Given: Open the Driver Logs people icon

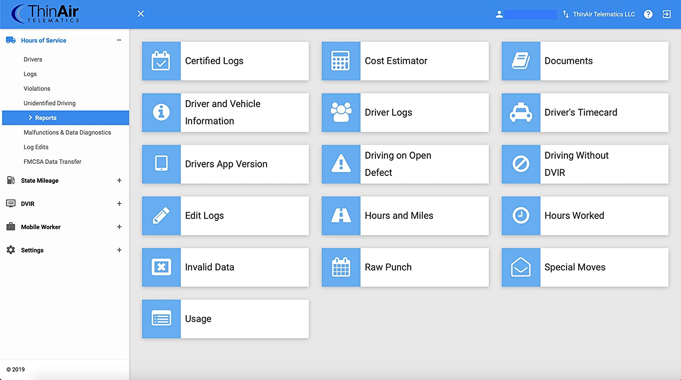Looking at the screenshot, I should point(341,112).
